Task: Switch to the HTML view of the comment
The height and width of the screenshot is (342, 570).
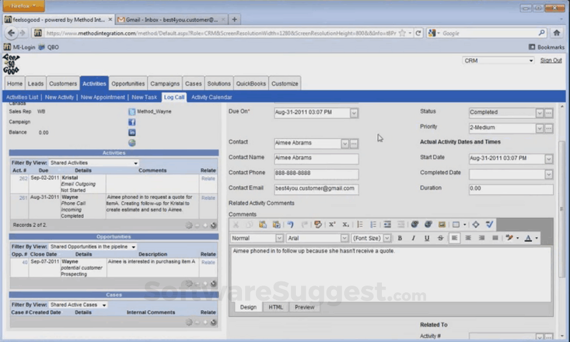Action: [276, 307]
